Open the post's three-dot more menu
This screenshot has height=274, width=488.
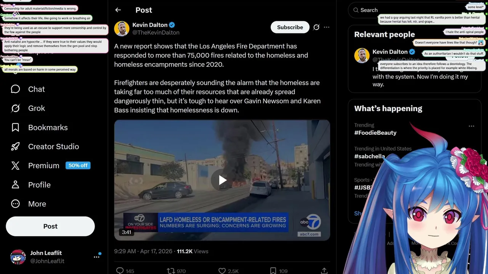[x=327, y=27]
